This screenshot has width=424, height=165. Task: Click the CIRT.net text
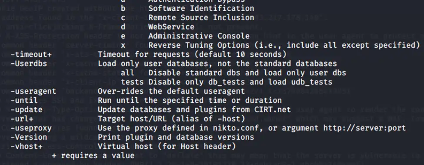273,109
